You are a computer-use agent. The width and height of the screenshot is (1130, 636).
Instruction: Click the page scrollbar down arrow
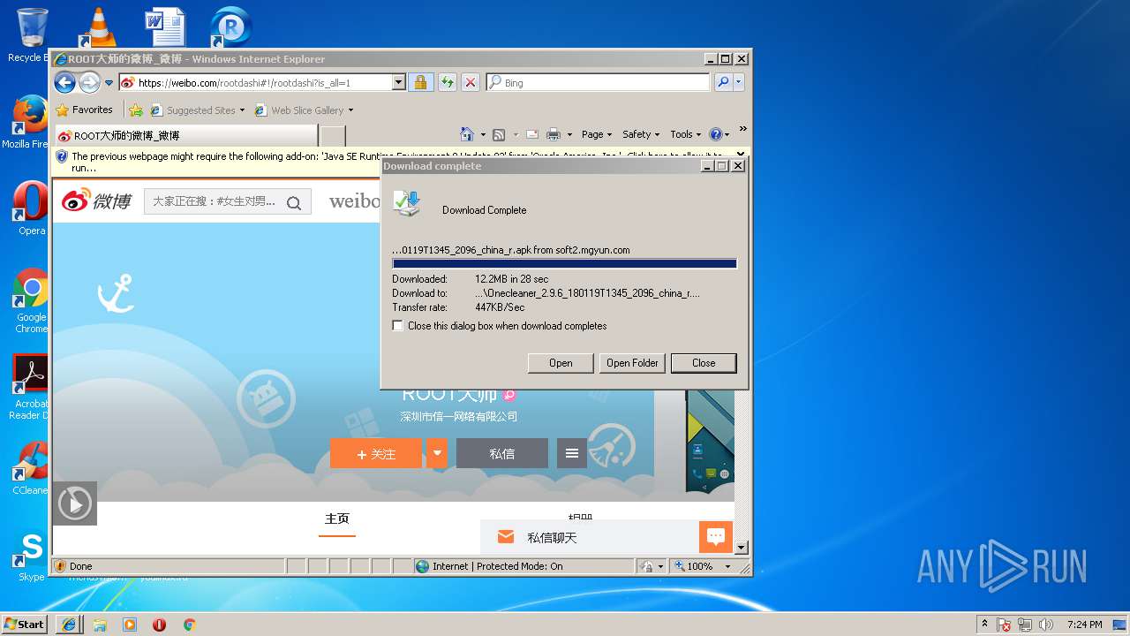pyautogui.click(x=742, y=548)
